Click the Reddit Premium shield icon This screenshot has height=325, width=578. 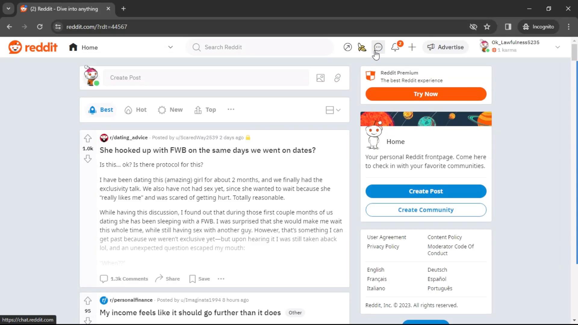click(x=370, y=76)
